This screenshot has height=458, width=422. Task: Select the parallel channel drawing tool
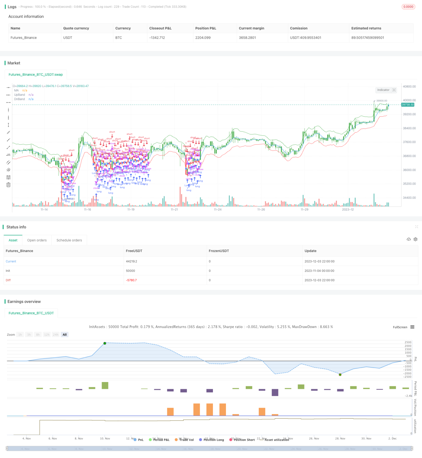point(8,162)
